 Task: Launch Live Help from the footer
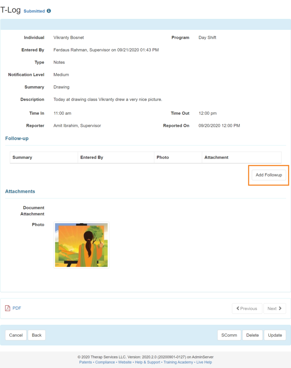(204, 362)
